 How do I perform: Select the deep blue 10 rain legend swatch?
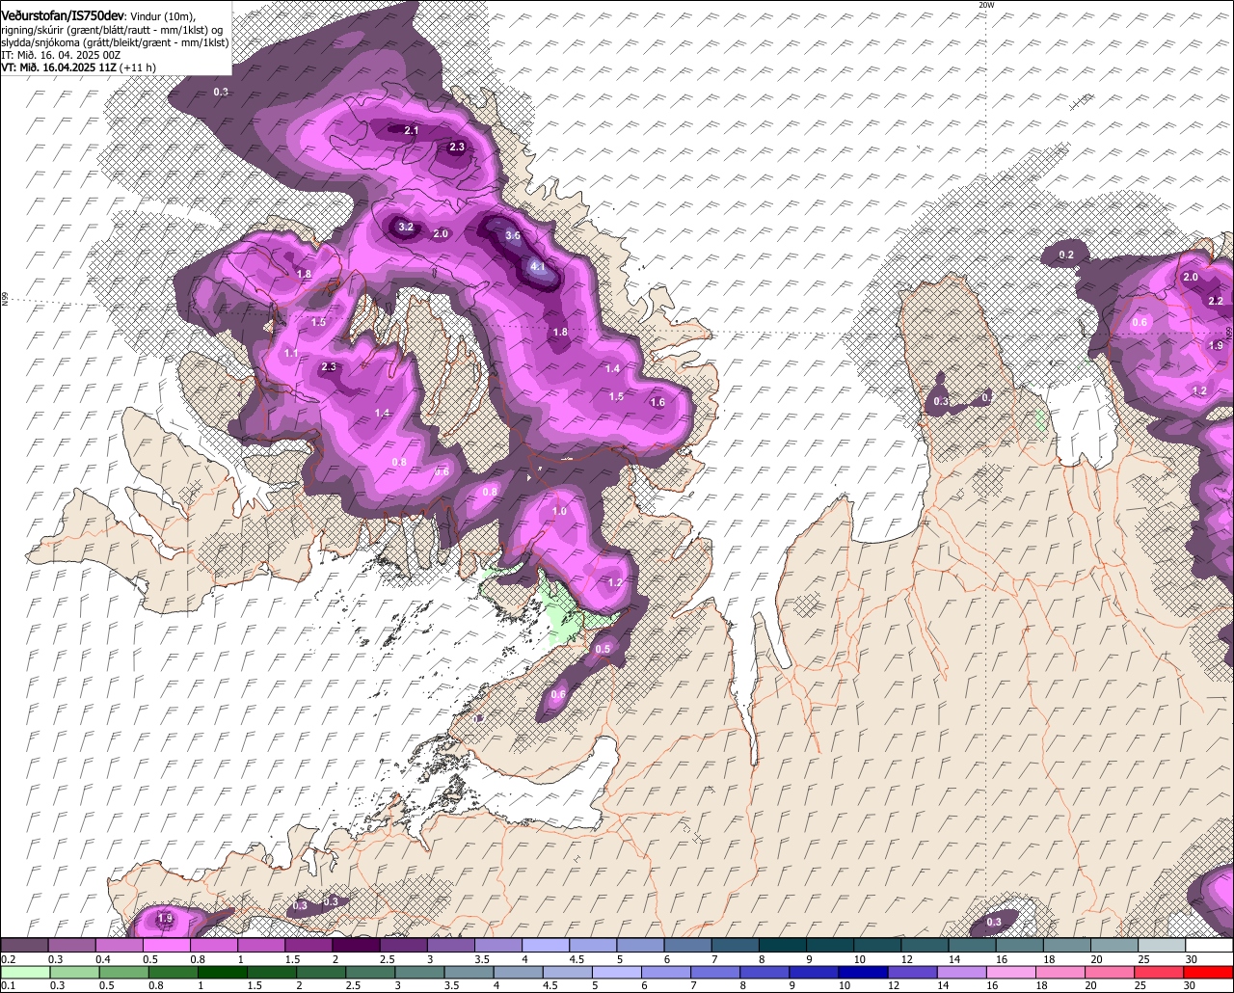[x=864, y=973]
